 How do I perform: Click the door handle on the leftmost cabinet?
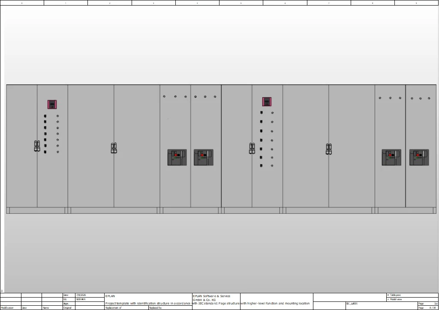pyautogui.click(x=37, y=146)
